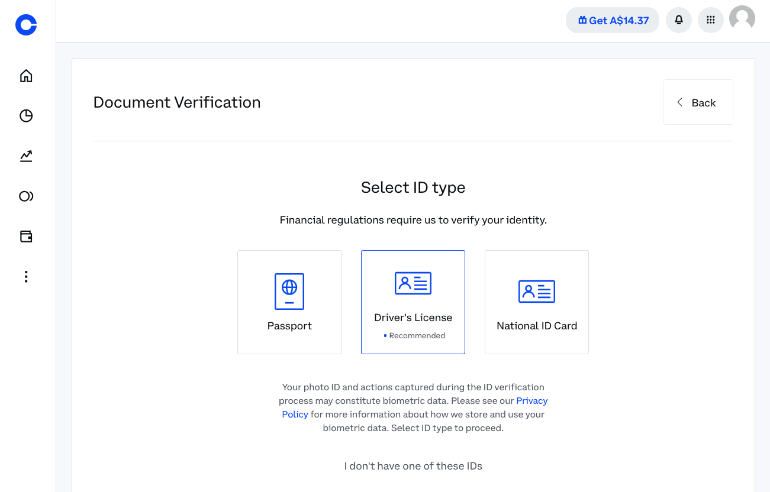Click the apps grid icon in the header

point(710,20)
